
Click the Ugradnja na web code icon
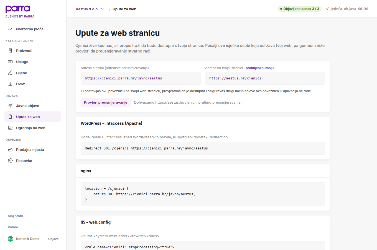pyautogui.click(x=10, y=128)
